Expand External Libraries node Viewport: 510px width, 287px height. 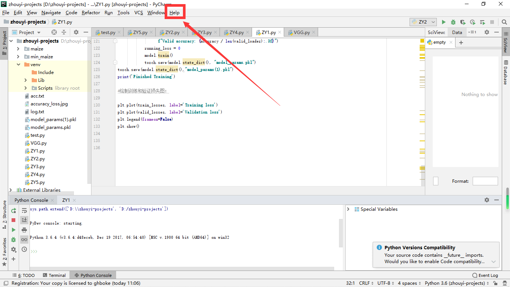(x=10, y=190)
